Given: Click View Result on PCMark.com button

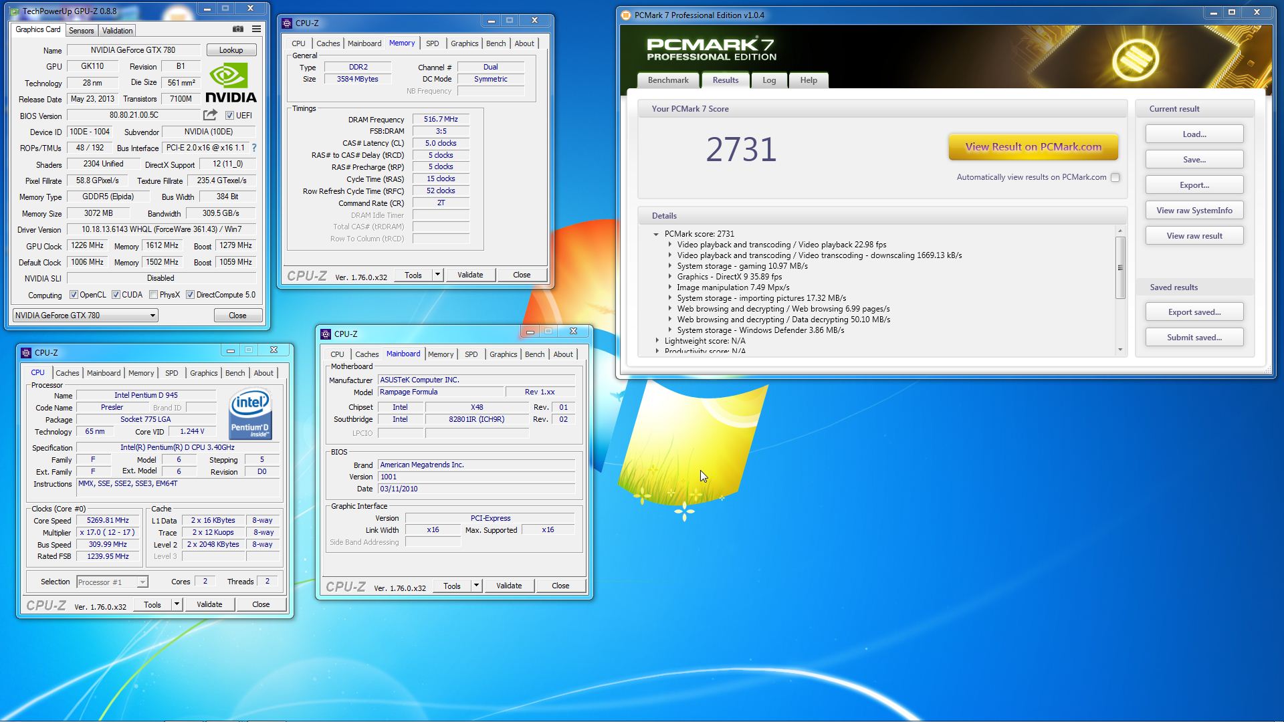Looking at the screenshot, I should 1033,147.
